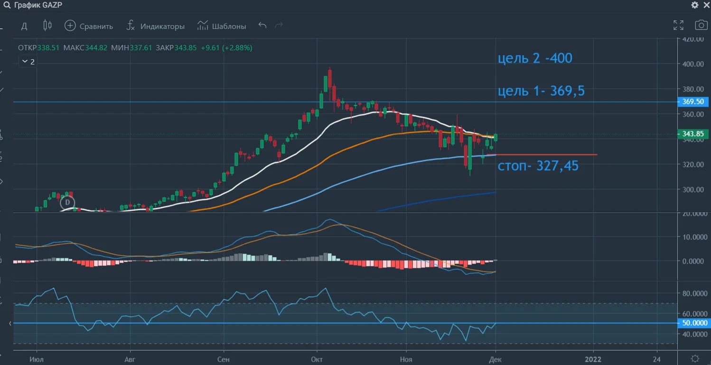
Task: Click the Июл label on the time axis
Action: (x=36, y=359)
